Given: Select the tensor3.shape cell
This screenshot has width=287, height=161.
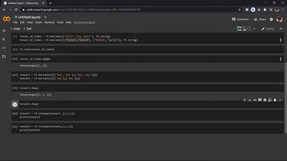Looking at the screenshot, I should pos(148,88).
